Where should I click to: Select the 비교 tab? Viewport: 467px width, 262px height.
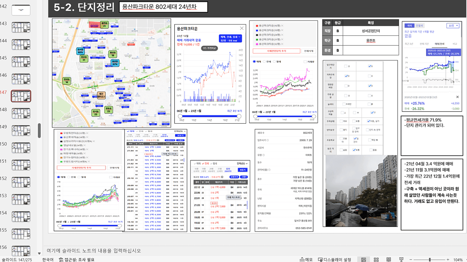coord(455,44)
